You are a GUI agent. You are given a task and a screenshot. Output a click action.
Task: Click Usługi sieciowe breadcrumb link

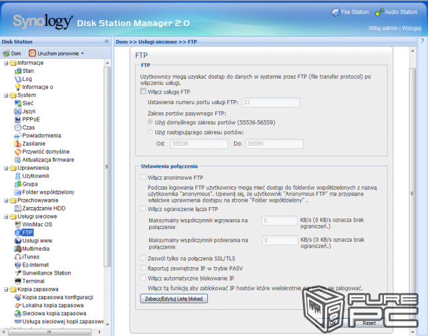tap(158, 41)
